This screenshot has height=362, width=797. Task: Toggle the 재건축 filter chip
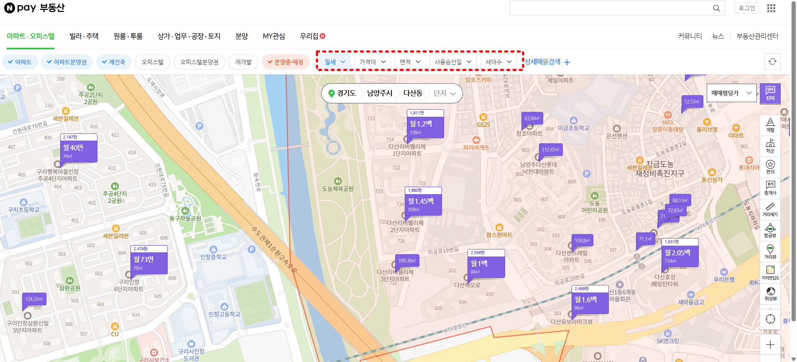(114, 62)
